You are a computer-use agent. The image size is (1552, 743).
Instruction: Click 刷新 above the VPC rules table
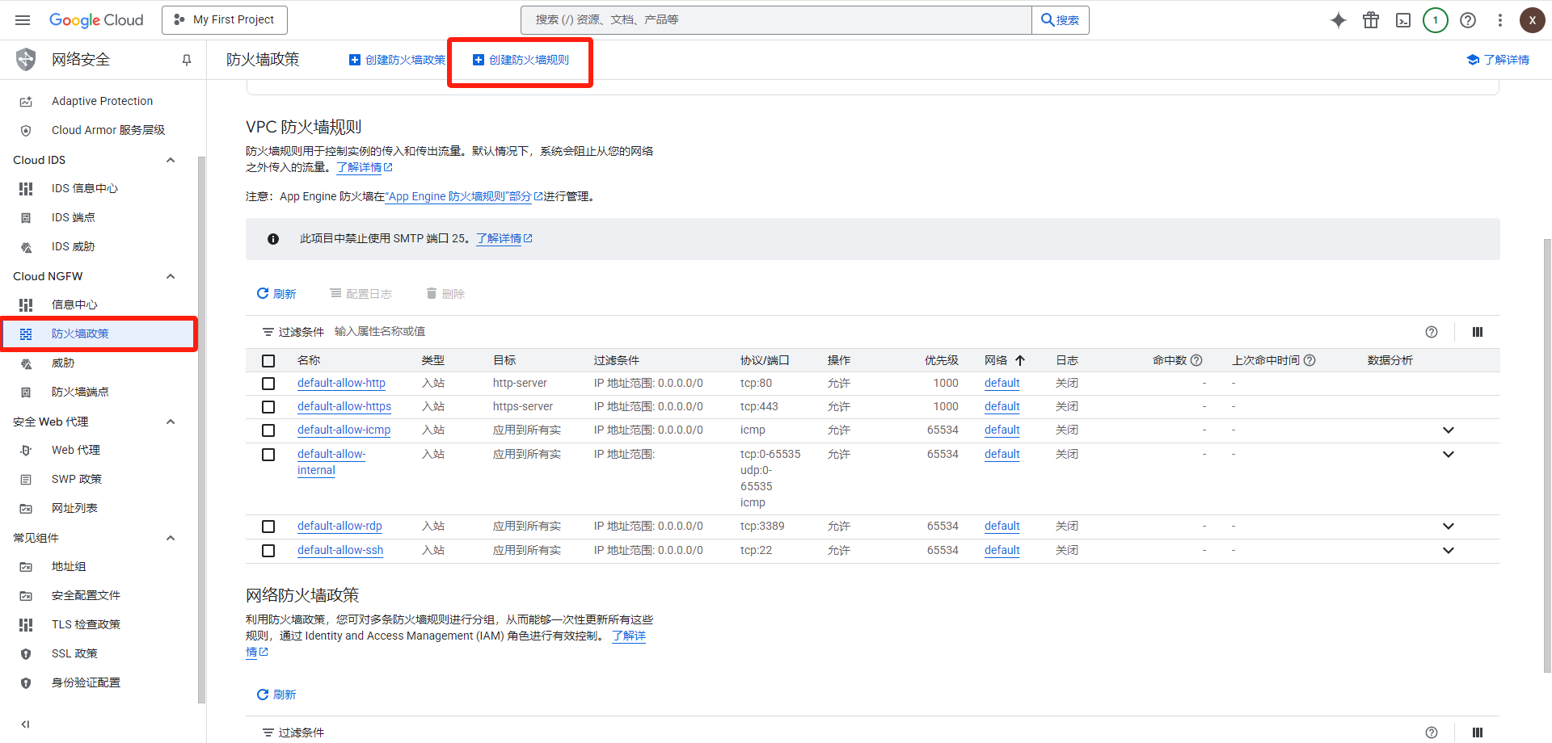(276, 294)
